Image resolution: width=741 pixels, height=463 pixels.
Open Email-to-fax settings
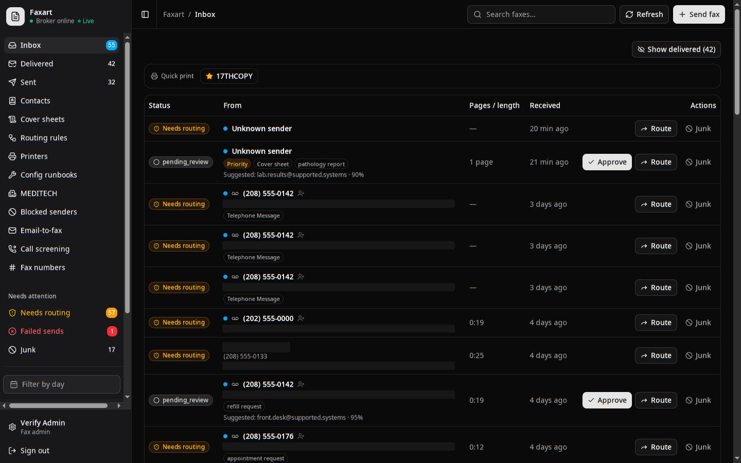point(62,230)
